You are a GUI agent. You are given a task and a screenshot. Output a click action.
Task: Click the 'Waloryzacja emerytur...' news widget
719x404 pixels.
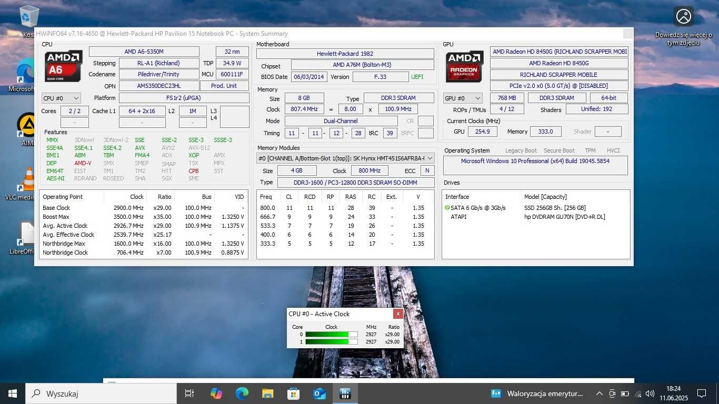[x=537, y=393]
